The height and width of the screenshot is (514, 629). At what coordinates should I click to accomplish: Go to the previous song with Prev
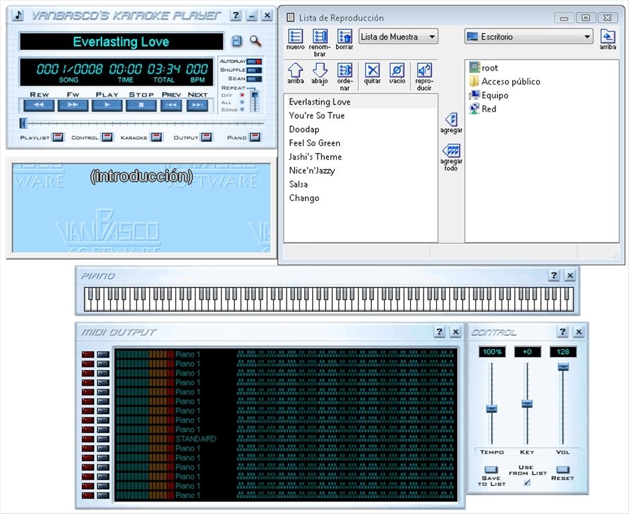171,105
